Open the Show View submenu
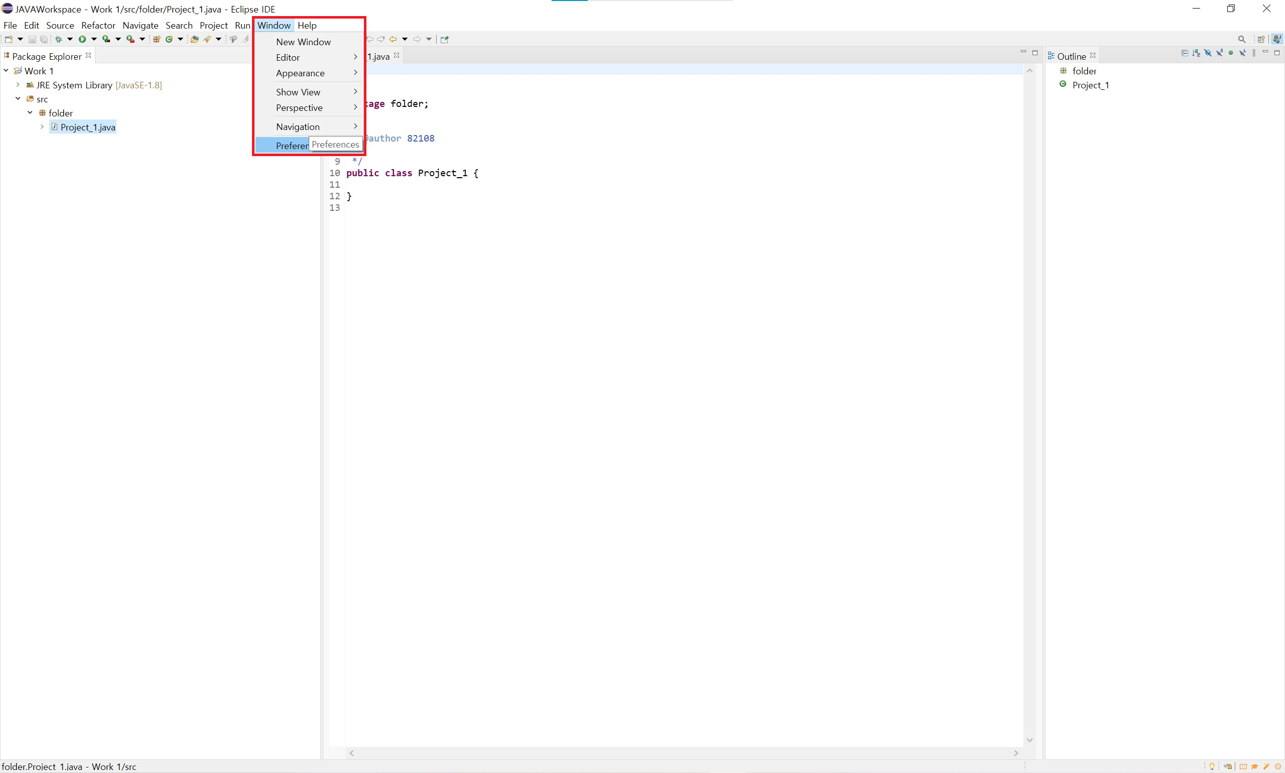Viewport: 1285px width, 773px height. point(298,92)
